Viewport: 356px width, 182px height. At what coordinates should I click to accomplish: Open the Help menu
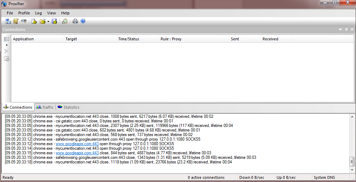(x=65, y=13)
